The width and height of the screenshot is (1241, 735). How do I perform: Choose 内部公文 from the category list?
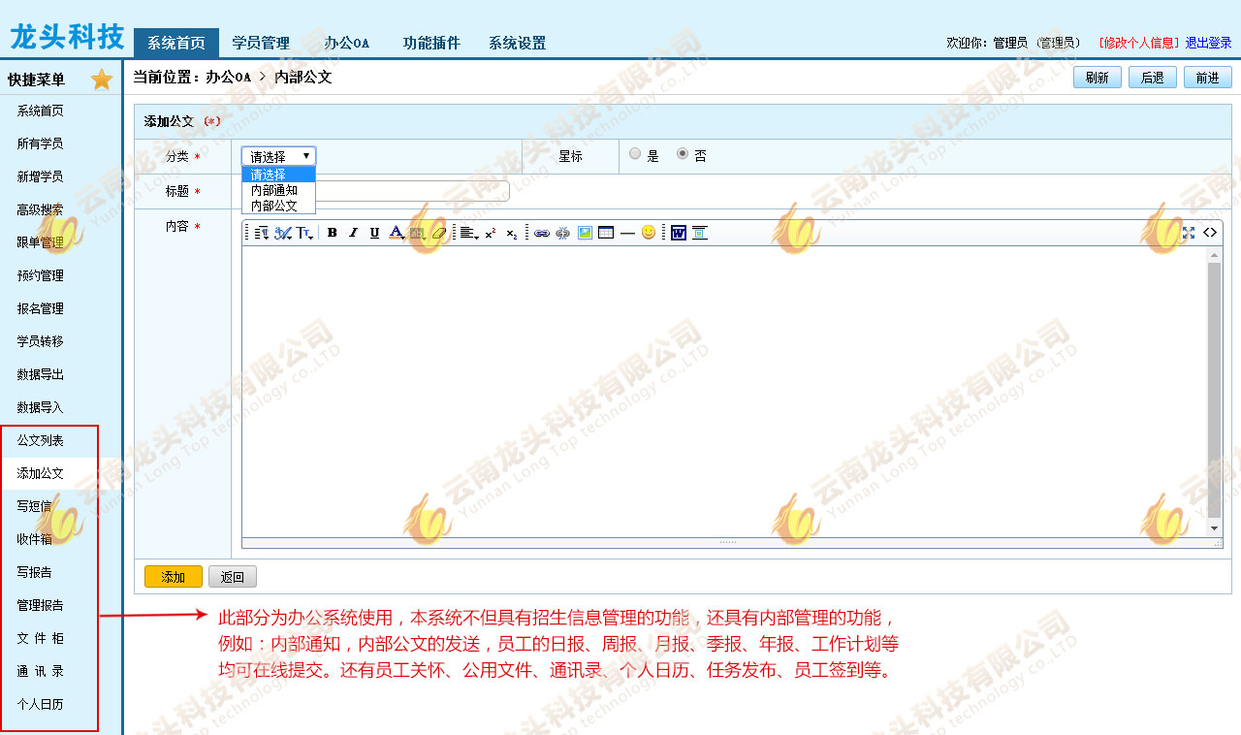click(274, 206)
